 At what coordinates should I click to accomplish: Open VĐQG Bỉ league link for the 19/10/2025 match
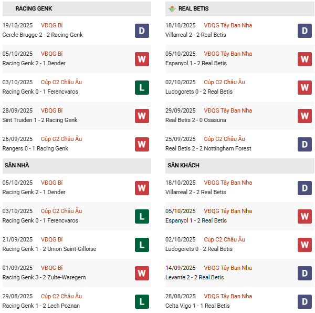[x=52, y=25]
